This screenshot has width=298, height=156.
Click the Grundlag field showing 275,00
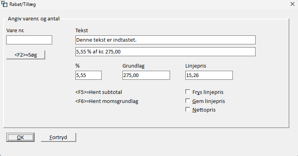[x=146, y=75]
